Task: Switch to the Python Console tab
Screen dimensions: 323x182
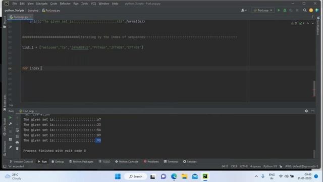Action: point(127,162)
